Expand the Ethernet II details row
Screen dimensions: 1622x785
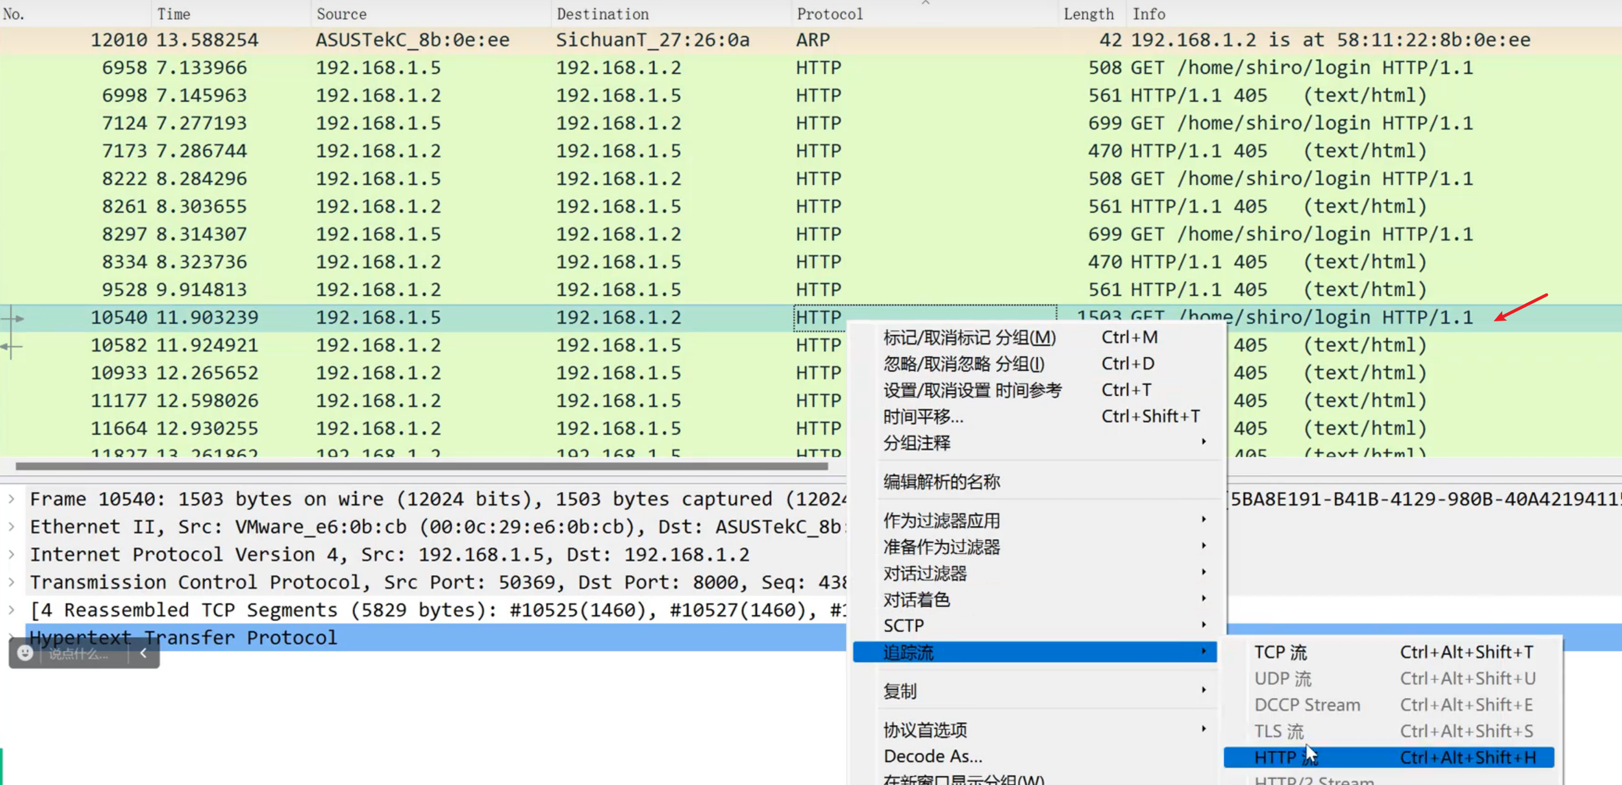click(11, 527)
